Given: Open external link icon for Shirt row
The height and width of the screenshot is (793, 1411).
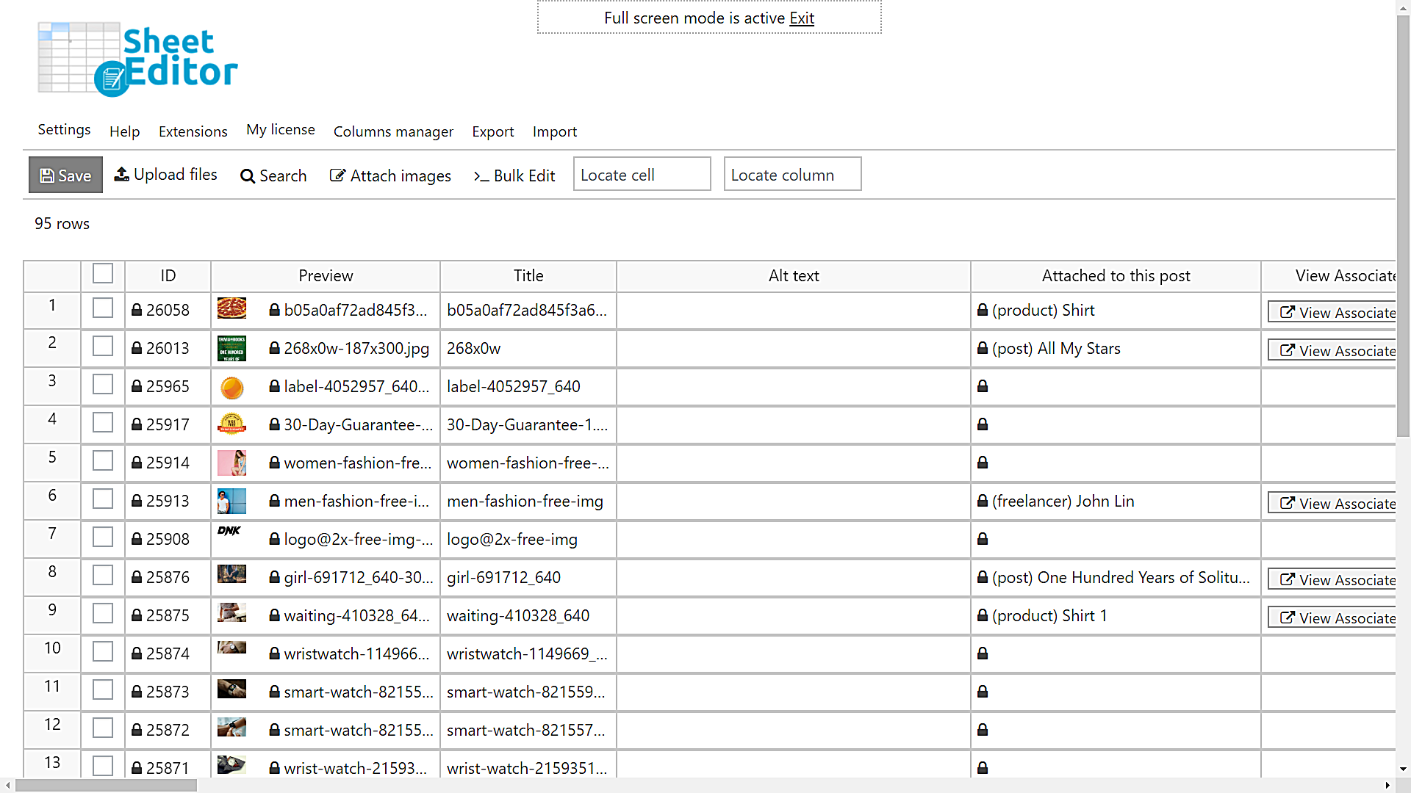Looking at the screenshot, I should coord(1287,312).
